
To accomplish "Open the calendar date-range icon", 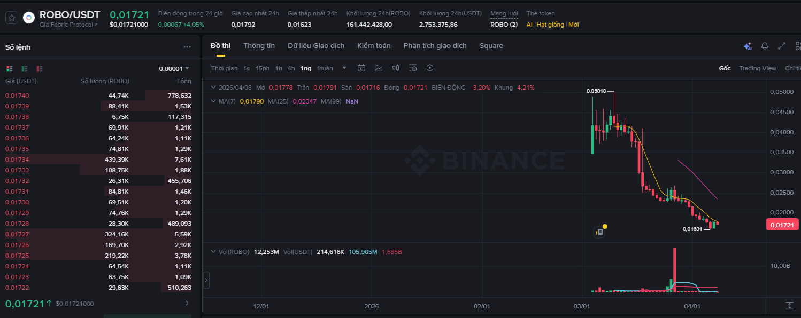I will point(361,68).
